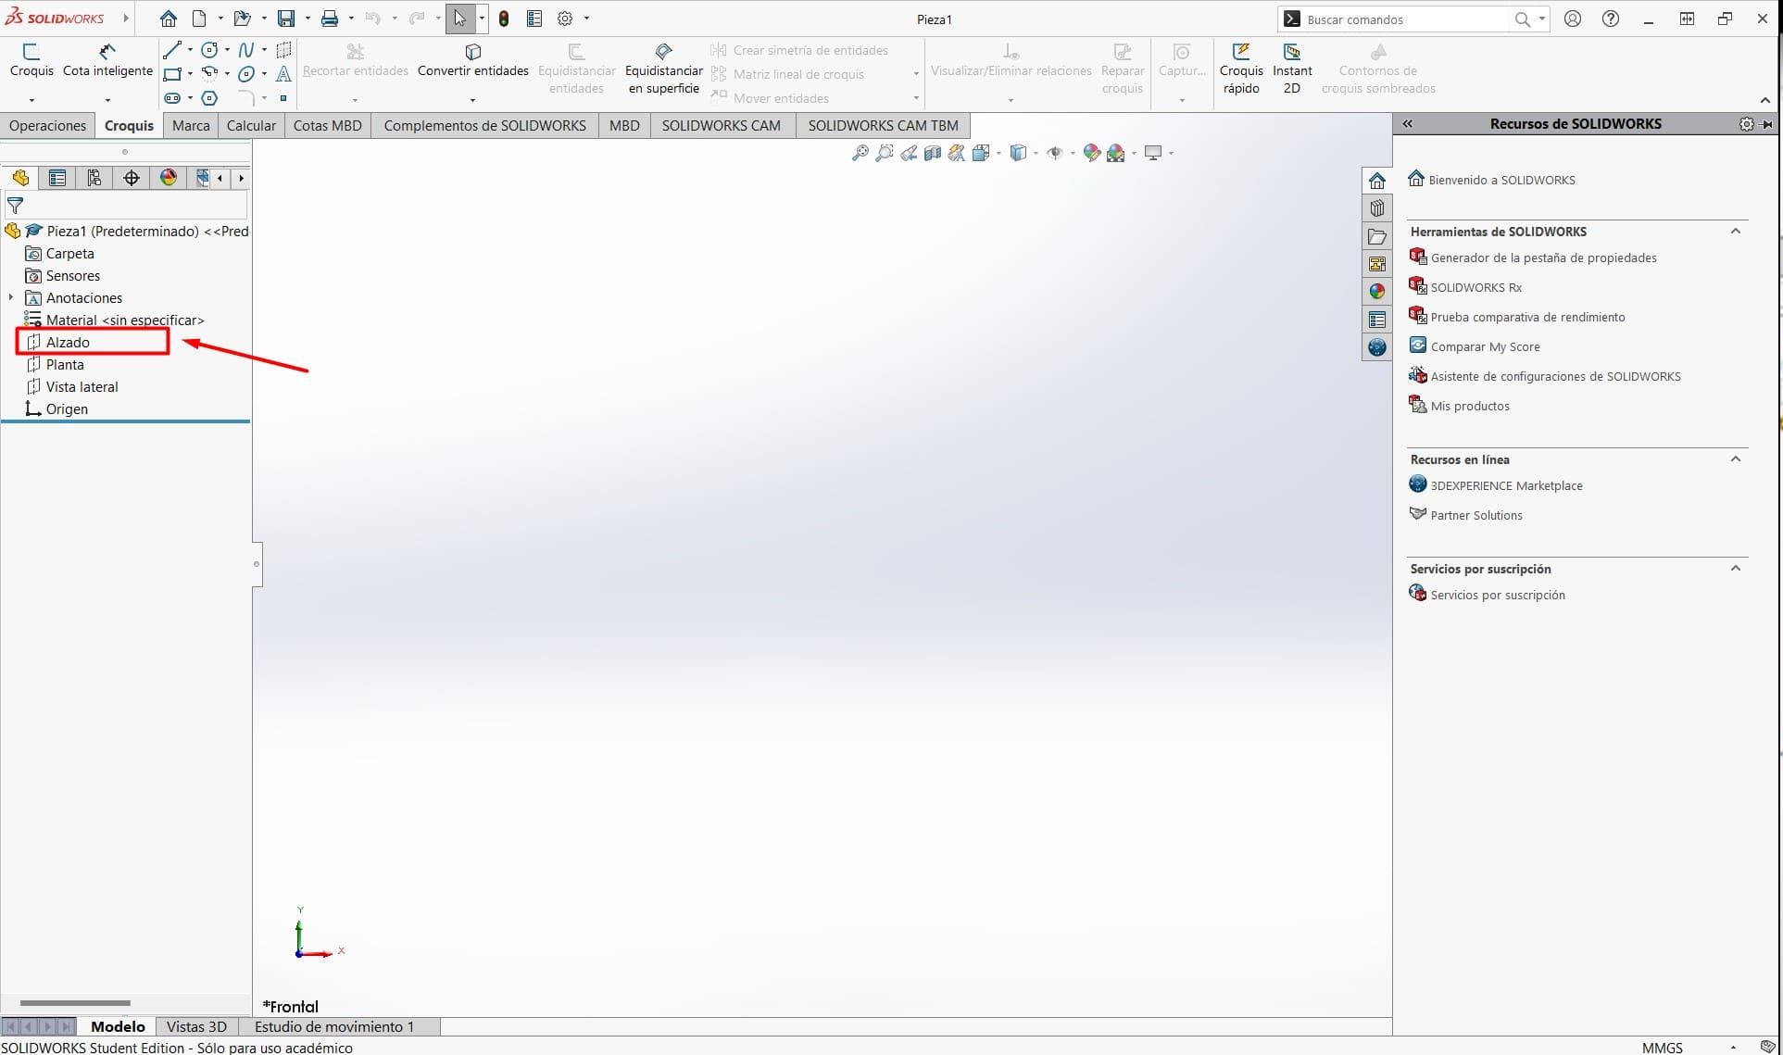Screen dimensions: 1783x1055
Task: Open the ConfigurationManager tab
Action: [x=94, y=178]
